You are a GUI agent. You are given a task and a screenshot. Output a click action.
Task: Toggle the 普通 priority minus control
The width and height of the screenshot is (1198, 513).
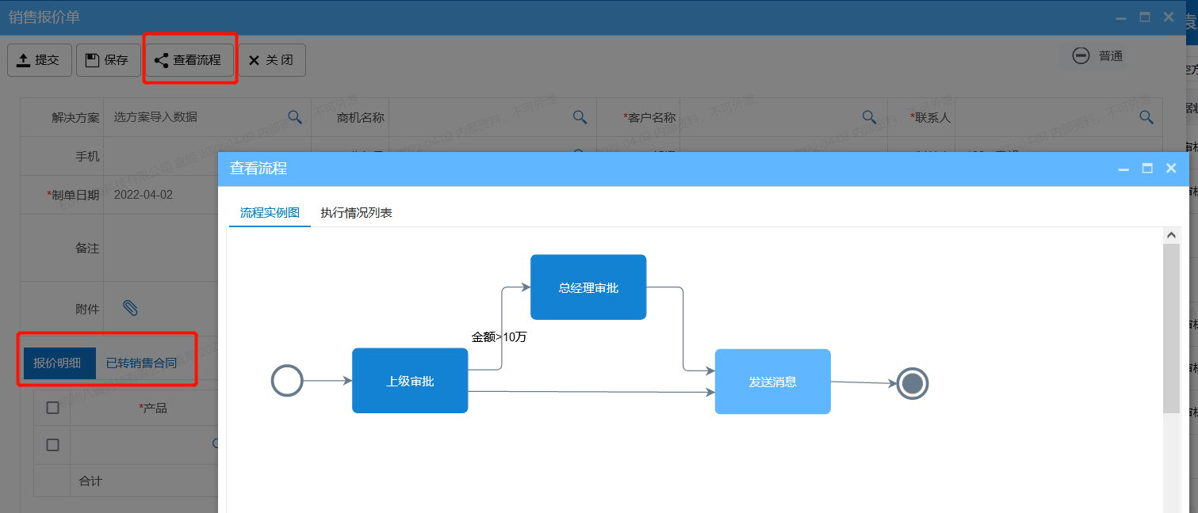click(1081, 56)
